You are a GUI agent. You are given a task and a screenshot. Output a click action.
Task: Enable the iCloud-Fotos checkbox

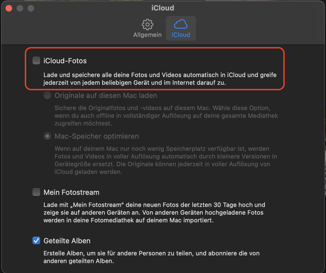click(x=36, y=61)
